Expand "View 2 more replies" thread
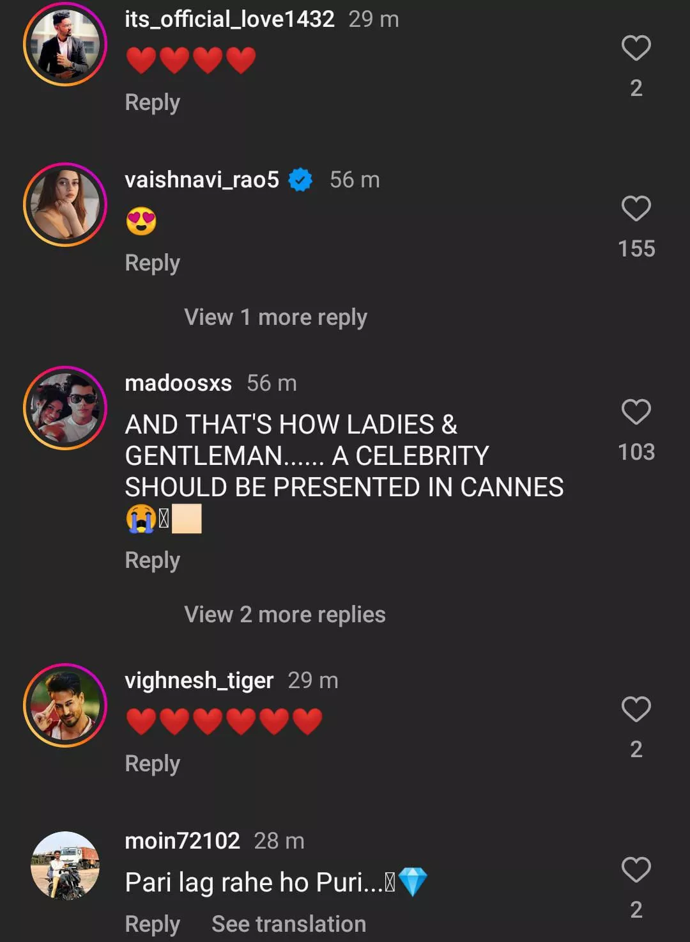 (x=284, y=615)
